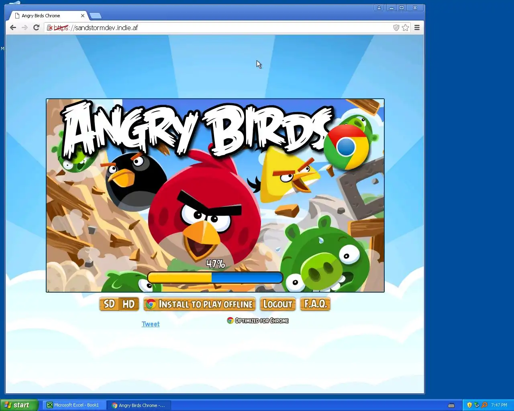514x411 pixels.
Task: Open the Chrome hamburger menu
Action: tap(417, 28)
